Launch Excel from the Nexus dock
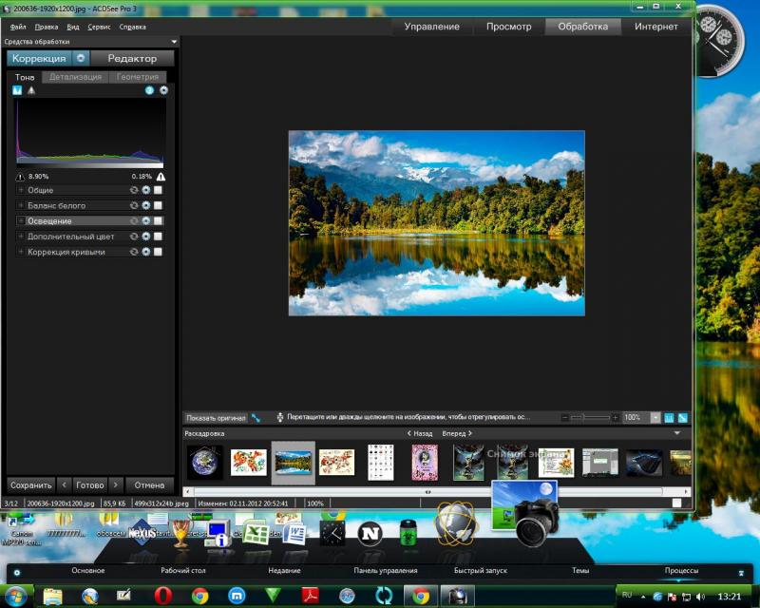Image resolution: width=760 pixels, height=608 pixels. (255, 533)
